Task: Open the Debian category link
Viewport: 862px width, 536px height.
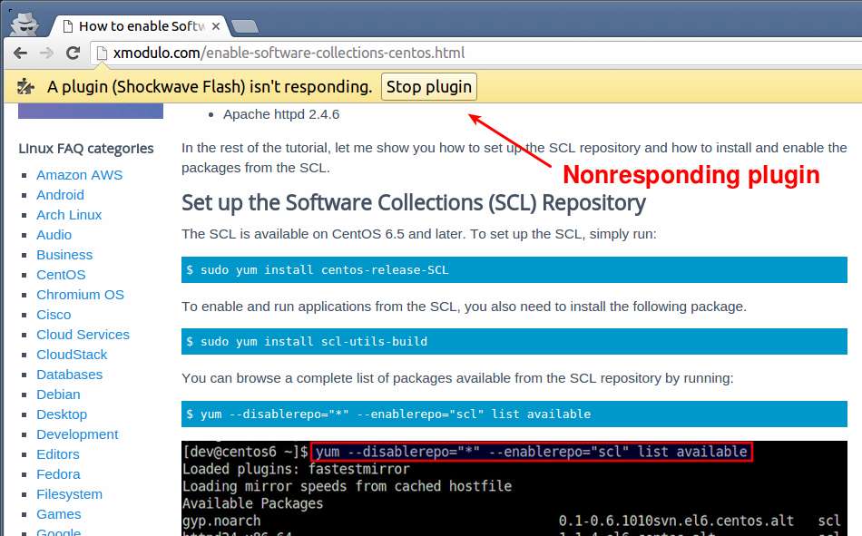Action: click(x=58, y=395)
